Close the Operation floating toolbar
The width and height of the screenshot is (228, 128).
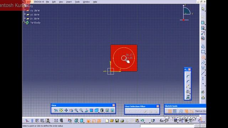coord(190,70)
